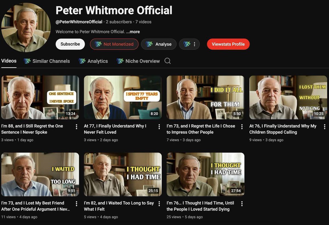Click the Not Monetized badge button
329x225 pixels.
[114, 44]
